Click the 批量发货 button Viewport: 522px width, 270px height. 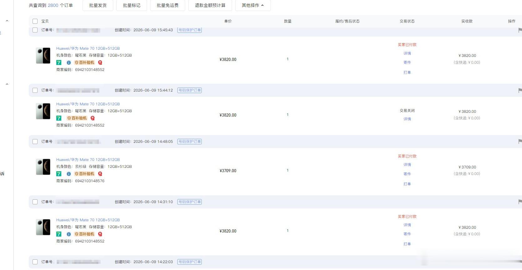click(98, 5)
